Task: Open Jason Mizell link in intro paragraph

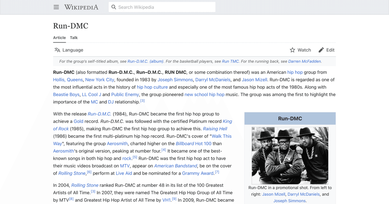Action: 255,79
